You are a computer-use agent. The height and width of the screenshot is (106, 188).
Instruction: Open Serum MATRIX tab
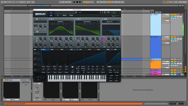point(65,14)
